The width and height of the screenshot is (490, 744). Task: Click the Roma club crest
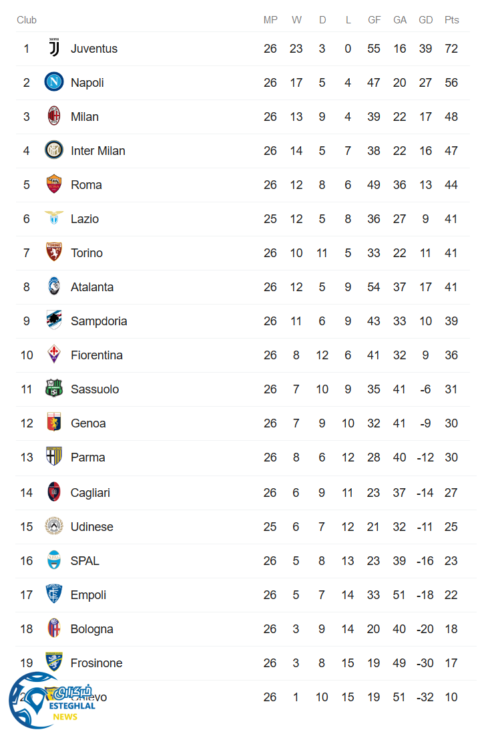point(54,185)
